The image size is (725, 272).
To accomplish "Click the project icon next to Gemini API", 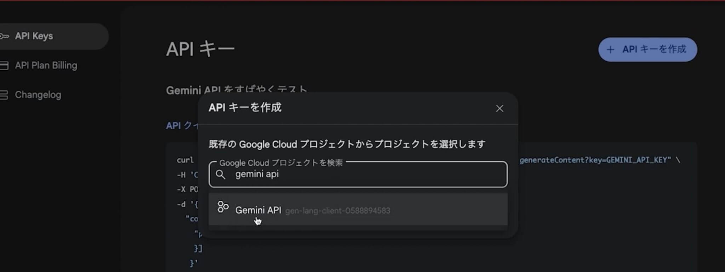I will pyautogui.click(x=223, y=207).
